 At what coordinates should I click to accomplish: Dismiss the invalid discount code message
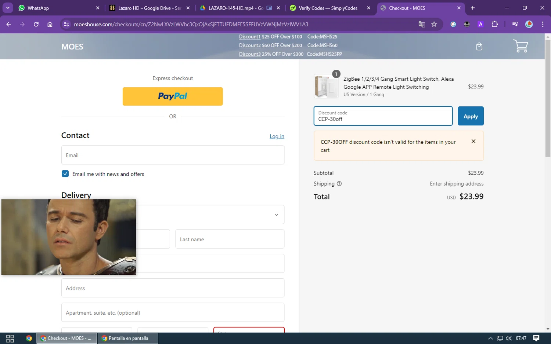coord(473,141)
